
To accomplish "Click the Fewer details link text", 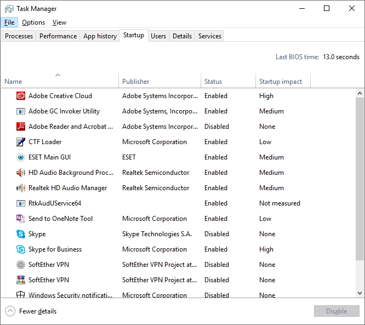I will (x=38, y=311).
